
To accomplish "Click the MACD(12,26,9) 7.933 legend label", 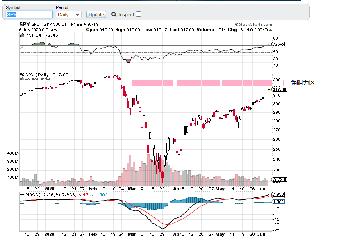I will tap(50, 195).
